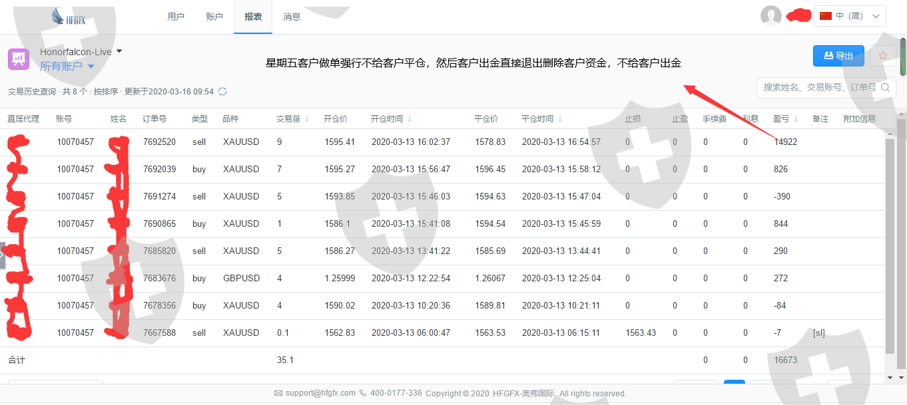Expand the Honorfalcon-Live server dropdown

click(x=119, y=51)
